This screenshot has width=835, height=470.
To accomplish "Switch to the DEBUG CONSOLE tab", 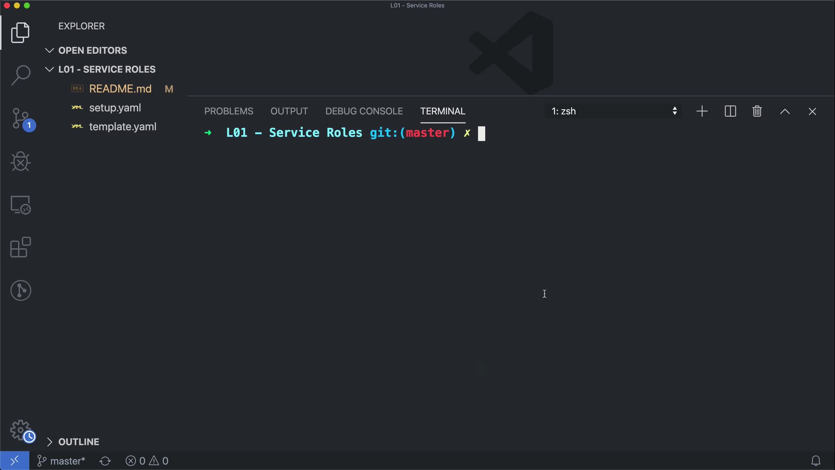I will [364, 111].
